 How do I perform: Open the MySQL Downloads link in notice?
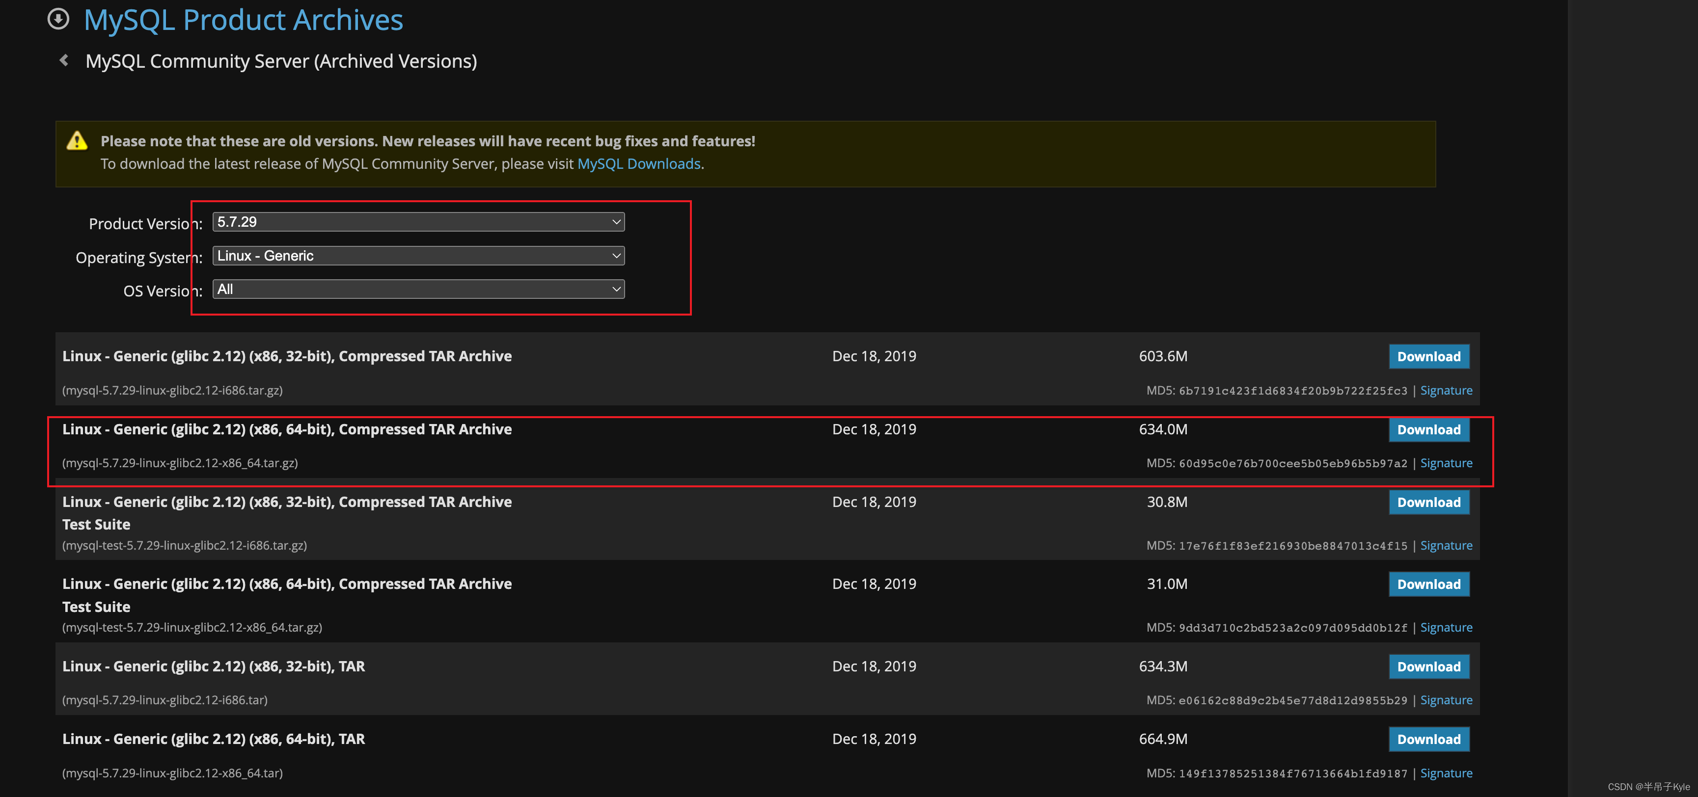coord(638,164)
